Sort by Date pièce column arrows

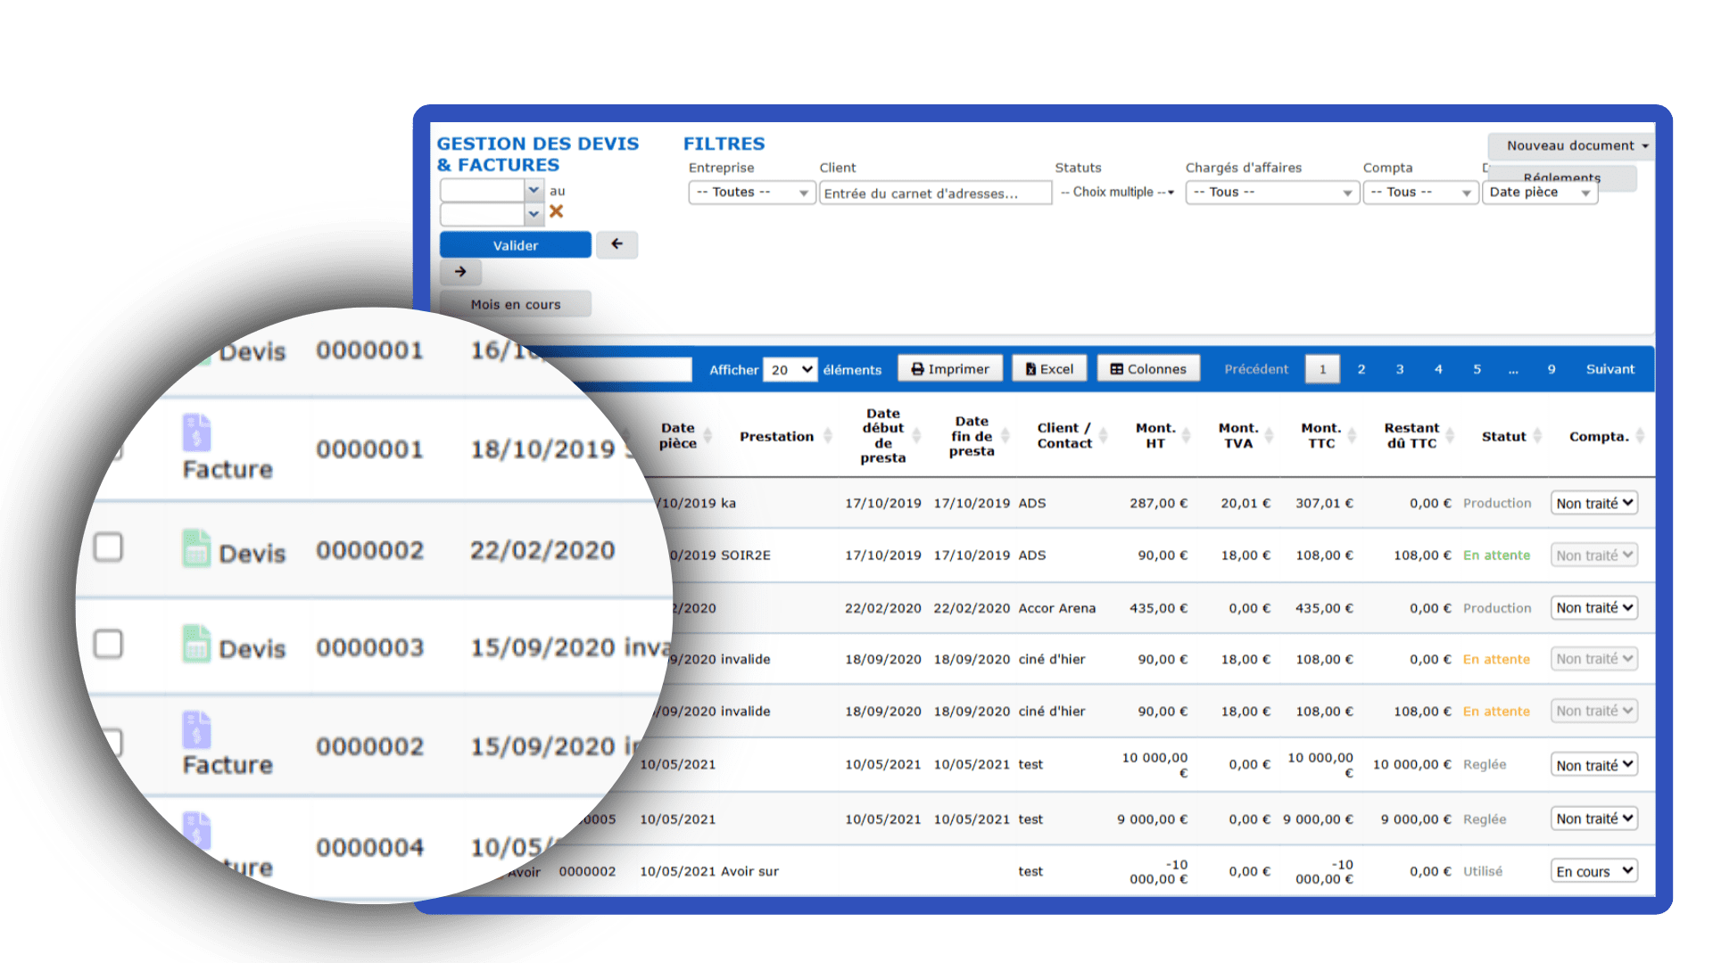coord(708,436)
